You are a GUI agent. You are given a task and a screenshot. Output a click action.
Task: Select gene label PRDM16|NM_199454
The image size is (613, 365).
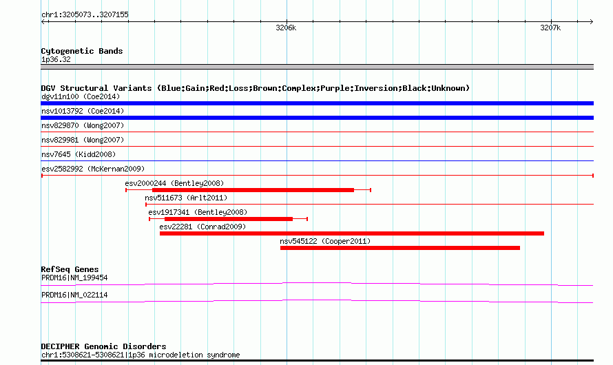pos(74,278)
